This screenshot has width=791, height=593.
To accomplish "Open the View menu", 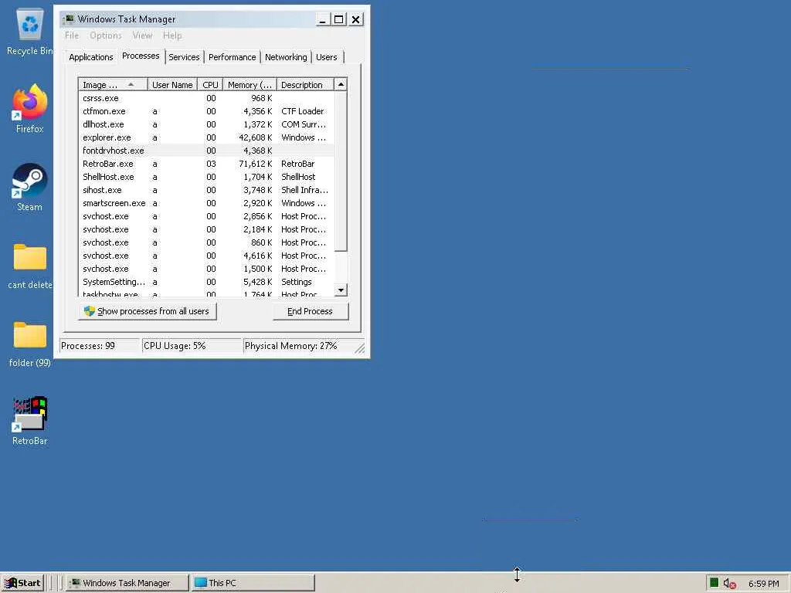I will coord(142,36).
